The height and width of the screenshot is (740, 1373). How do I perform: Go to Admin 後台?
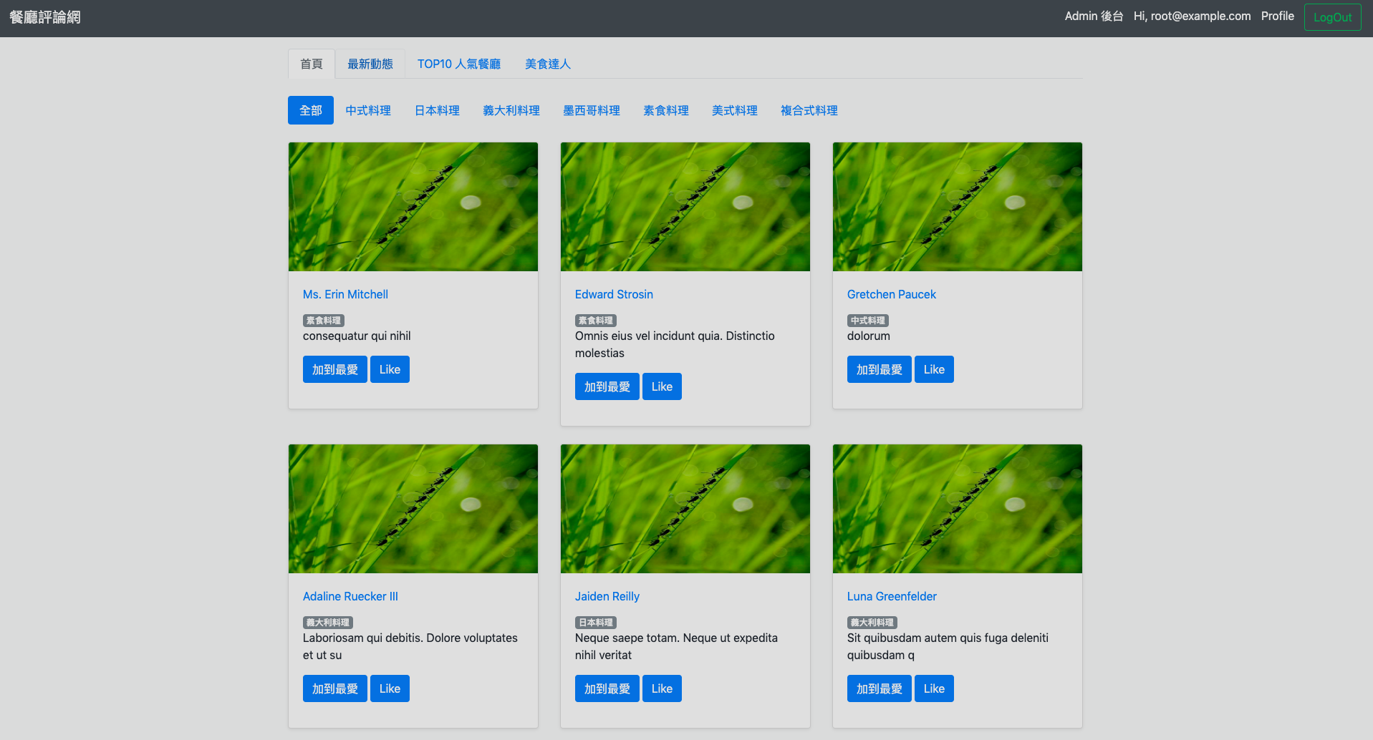(x=1094, y=16)
